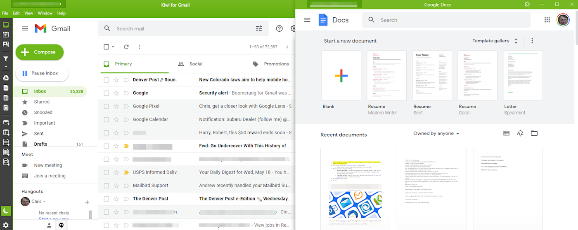Image resolution: width=578 pixels, height=230 pixels.
Task: Tick checkbox for Google Security alert email
Action: [x=106, y=93]
